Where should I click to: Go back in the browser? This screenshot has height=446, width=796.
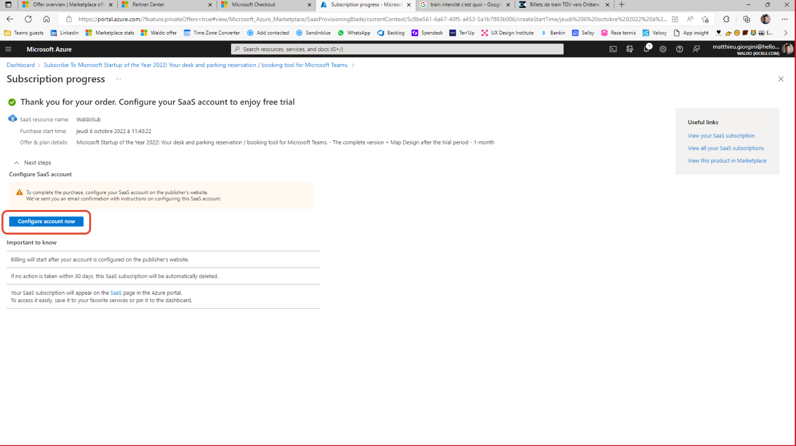[10, 19]
